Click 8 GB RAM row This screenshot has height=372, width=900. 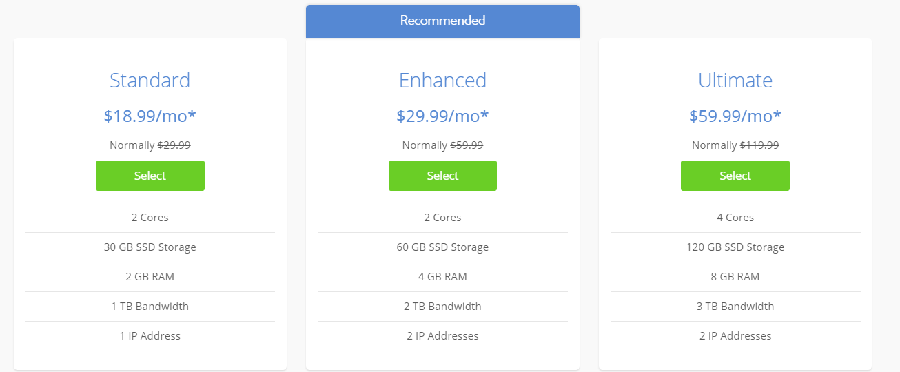735,277
